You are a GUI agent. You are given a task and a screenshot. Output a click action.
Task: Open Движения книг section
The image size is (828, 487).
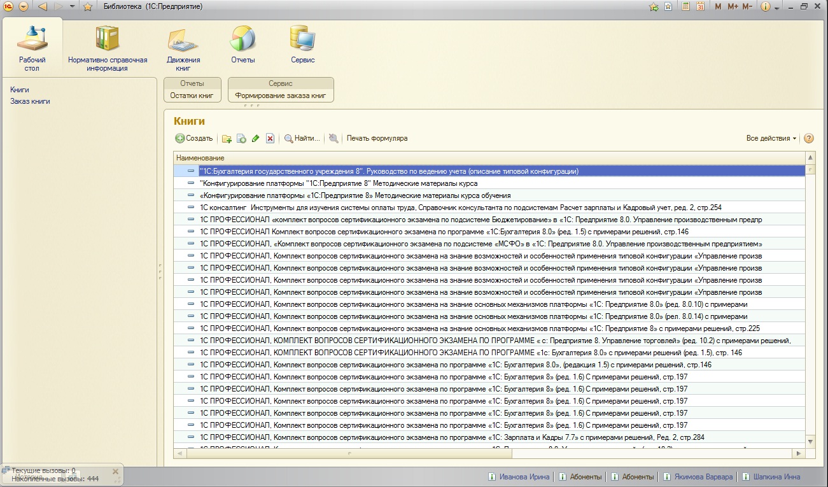(x=183, y=48)
